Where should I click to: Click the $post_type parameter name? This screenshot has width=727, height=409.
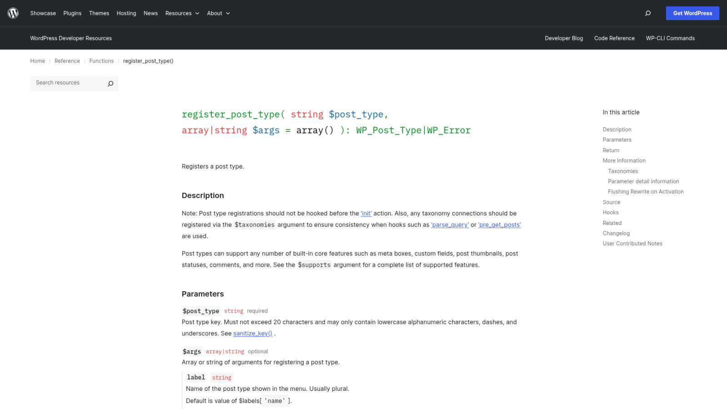click(x=201, y=311)
